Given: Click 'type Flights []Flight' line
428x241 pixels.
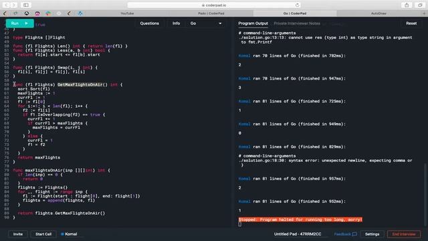Looking at the screenshot, I should [39, 37].
